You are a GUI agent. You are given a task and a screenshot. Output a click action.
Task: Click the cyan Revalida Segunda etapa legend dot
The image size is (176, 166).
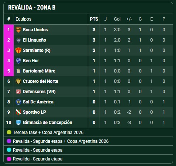(9, 150)
